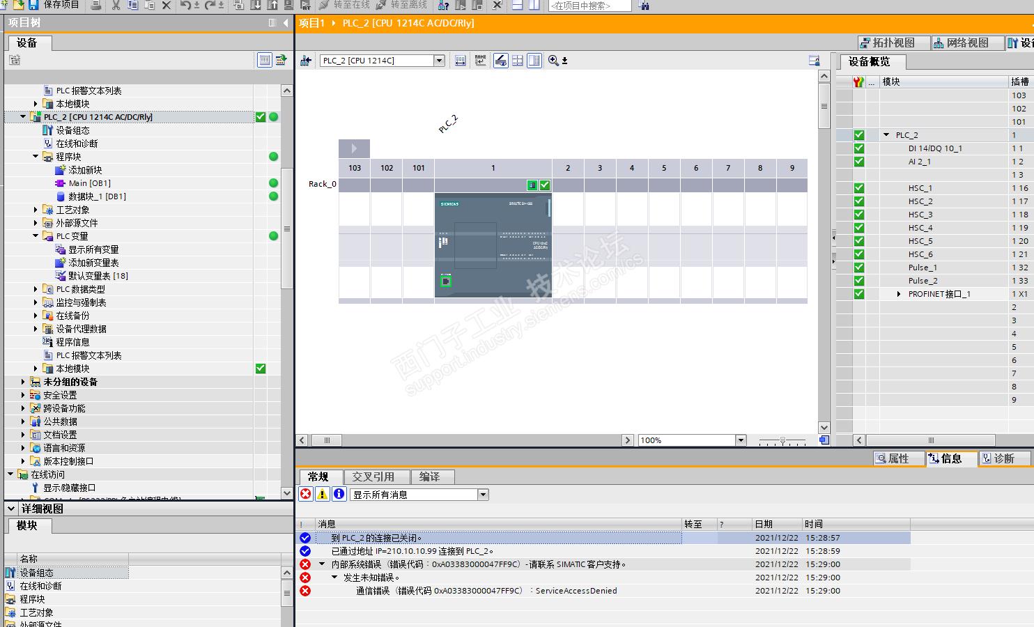
Task: Click the expand arrow button above the rack
Action: tap(354, 148)
